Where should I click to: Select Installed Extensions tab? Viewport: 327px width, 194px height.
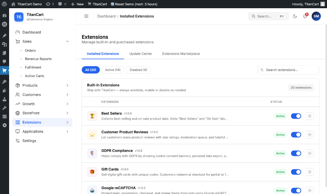click(103, 54)
